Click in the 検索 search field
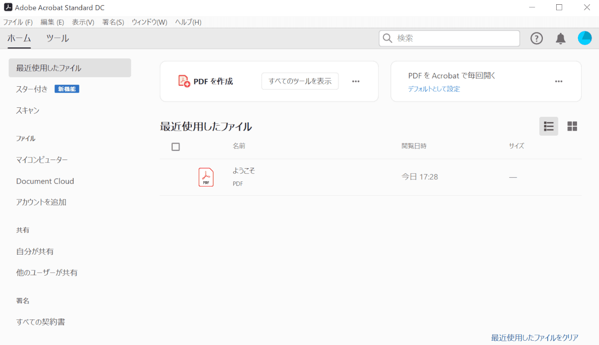Image resolution: width=599 pixels, height=345 pixels. coord(449,38)
